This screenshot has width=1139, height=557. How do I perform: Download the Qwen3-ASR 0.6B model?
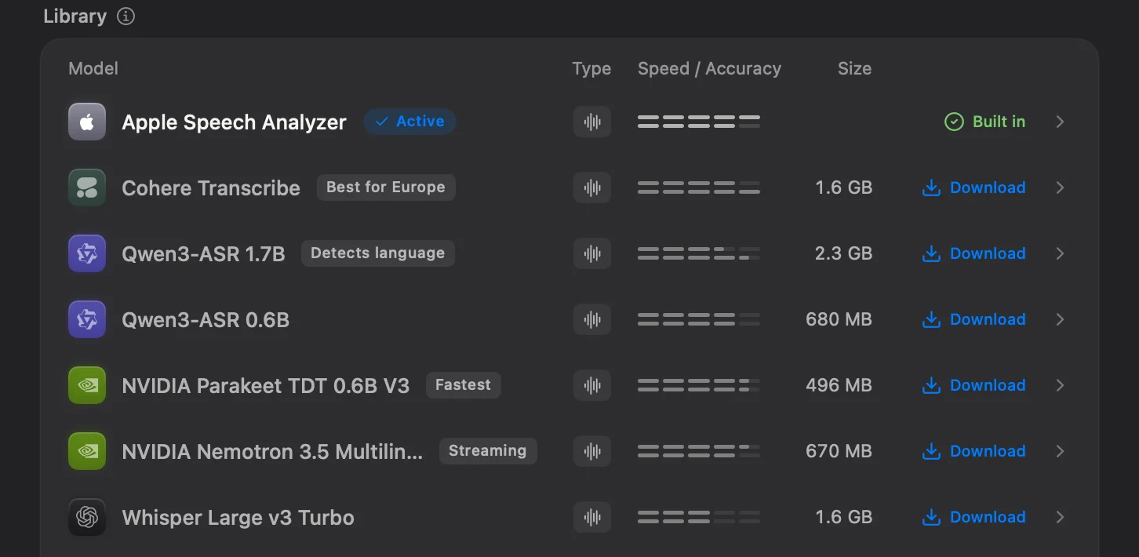pos(973,319)
